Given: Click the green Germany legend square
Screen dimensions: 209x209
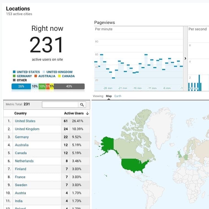Looking at the screenshot, I should pos(14,76).
